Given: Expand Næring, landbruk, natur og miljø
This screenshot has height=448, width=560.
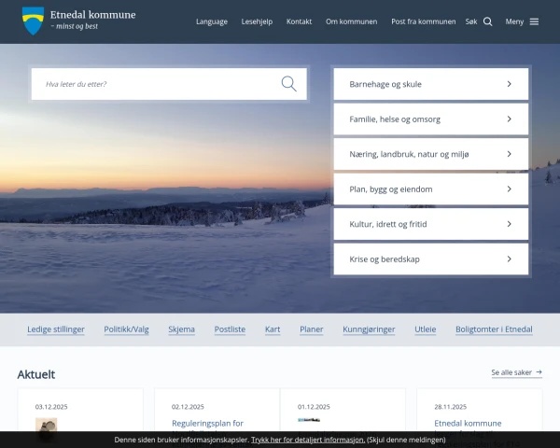Looking at the screenshot, I should tap(430, 154).
